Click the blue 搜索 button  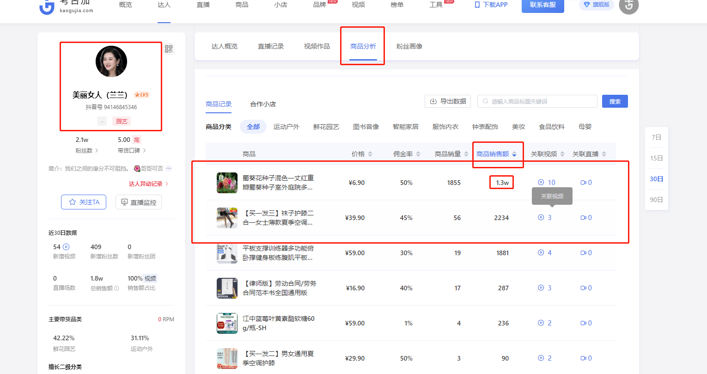pos(615,101)
